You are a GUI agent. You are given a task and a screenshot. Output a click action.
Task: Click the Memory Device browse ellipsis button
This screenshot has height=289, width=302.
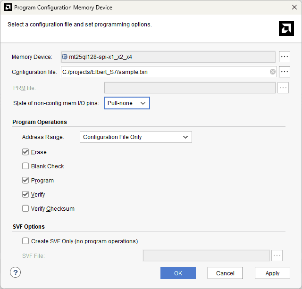(284, 57)
